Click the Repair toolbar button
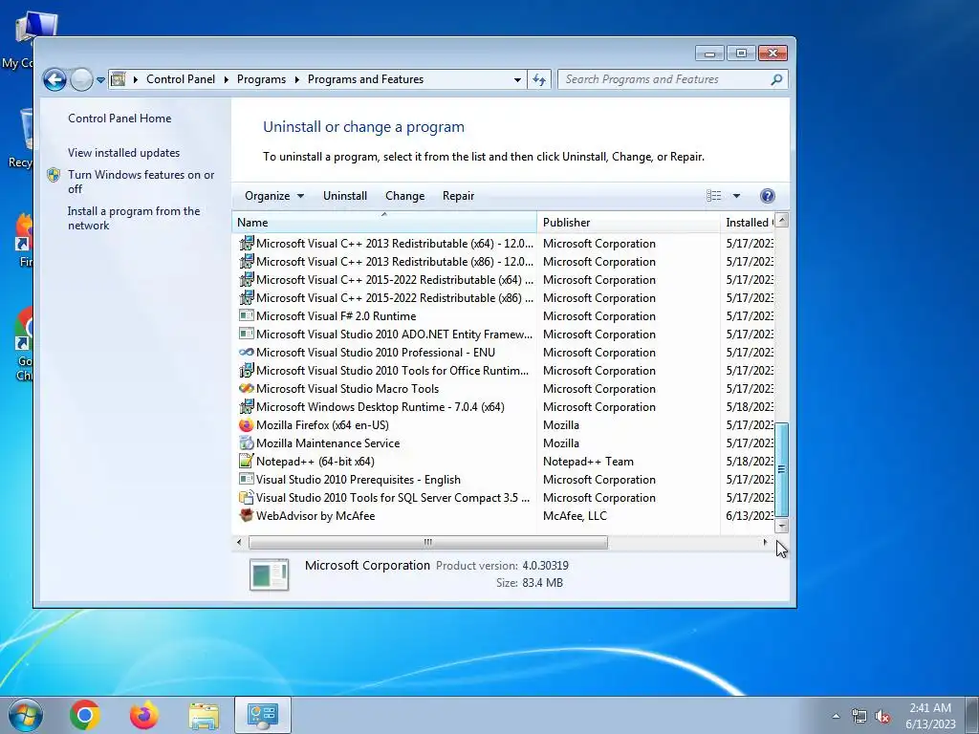 tap(458, 196)
